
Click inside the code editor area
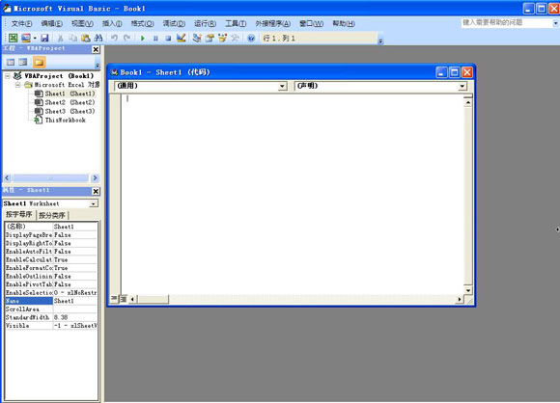click(293, 195)
